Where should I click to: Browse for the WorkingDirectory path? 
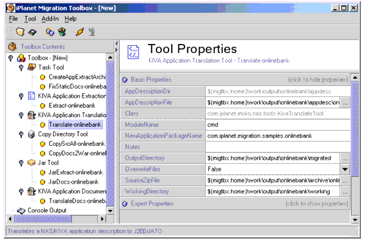click(x=345, y=192)
